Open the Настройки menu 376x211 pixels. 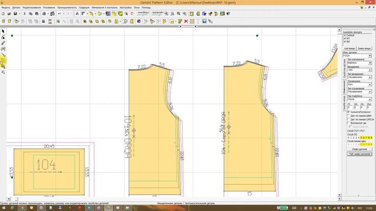pyautogui.click(x=126, y=8)
